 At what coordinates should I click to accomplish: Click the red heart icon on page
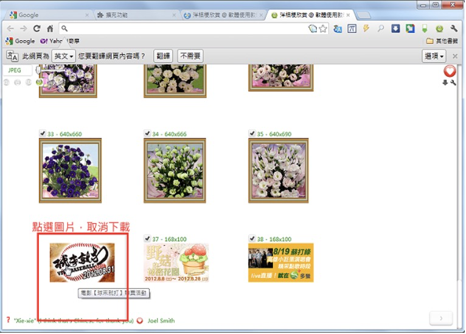click(450, 71)
